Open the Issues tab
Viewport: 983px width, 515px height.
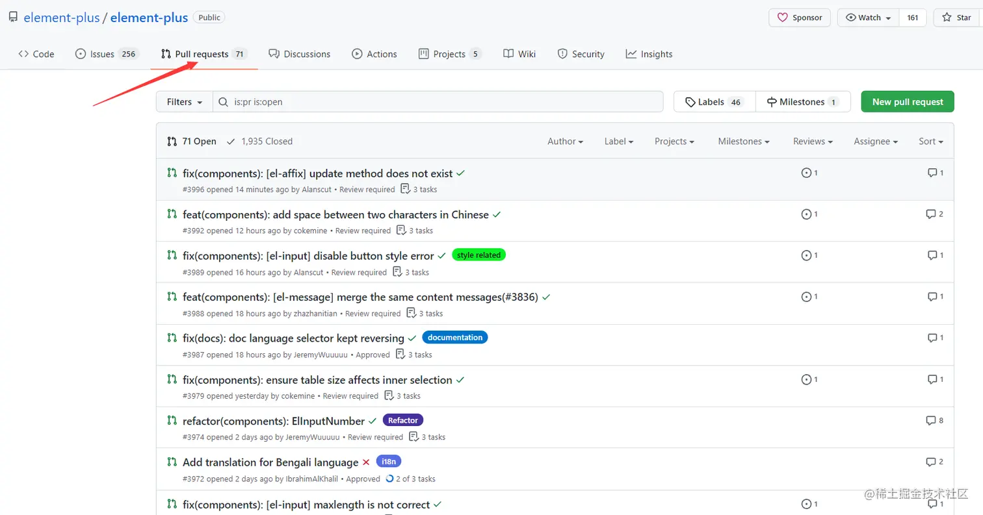pyautogui.click(x=107, y=54)
